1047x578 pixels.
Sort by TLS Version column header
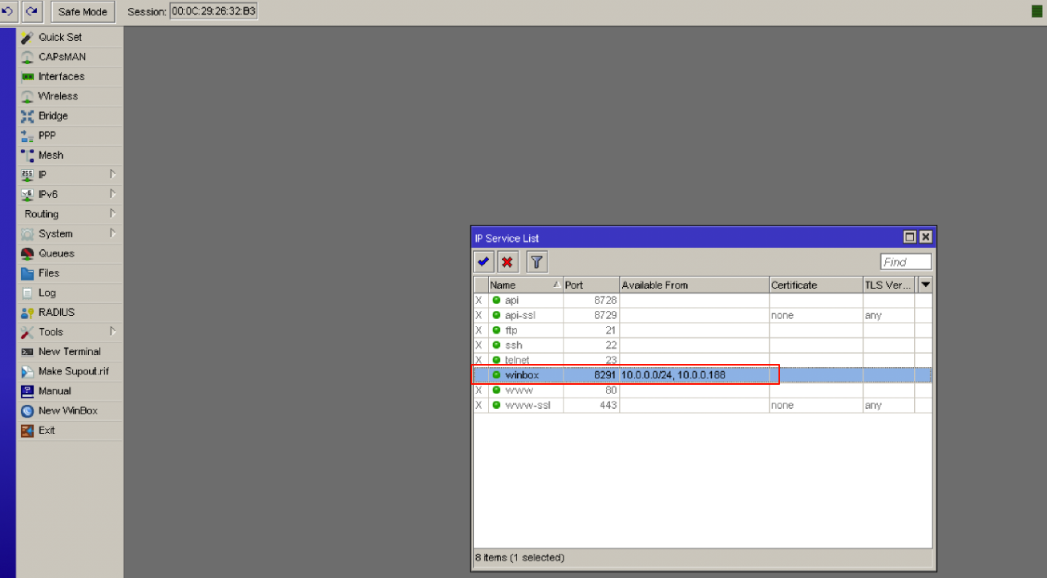(888, 285)
